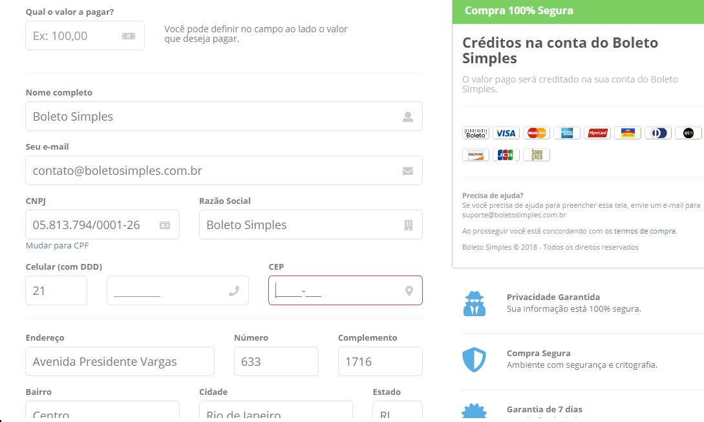The height and width of the screenshot is (422, 704).
Task: Focus the red-outlined CEP field
Action: click(x=345, y=290)
